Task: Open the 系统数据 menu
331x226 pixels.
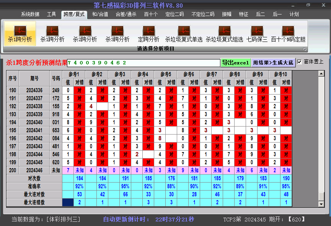Action: [30, 14]
